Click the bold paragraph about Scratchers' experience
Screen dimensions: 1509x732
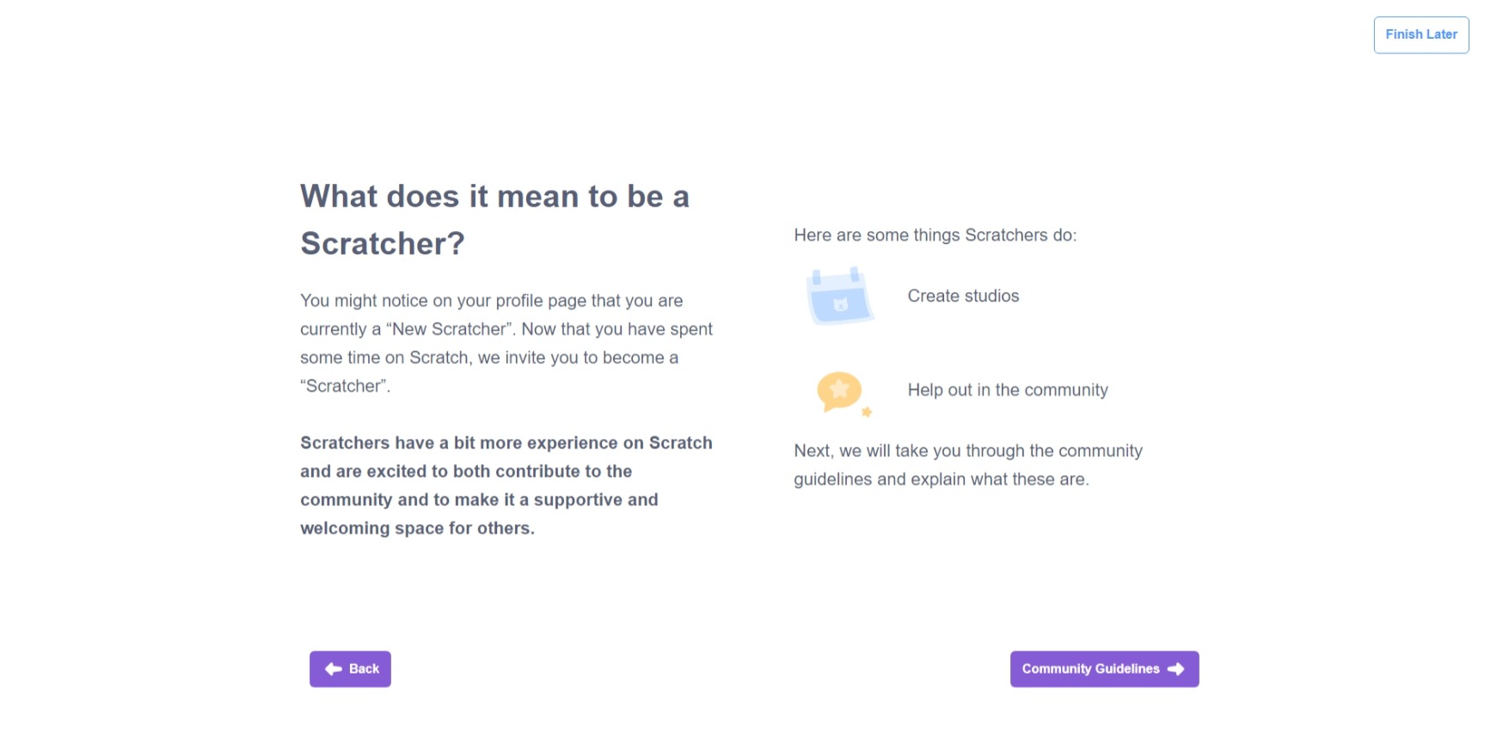(x=506, y=485)
